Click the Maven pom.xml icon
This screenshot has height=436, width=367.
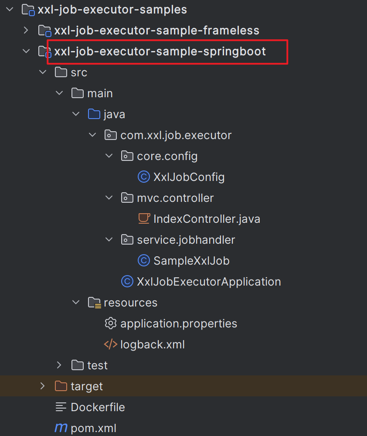pos(61,428)
